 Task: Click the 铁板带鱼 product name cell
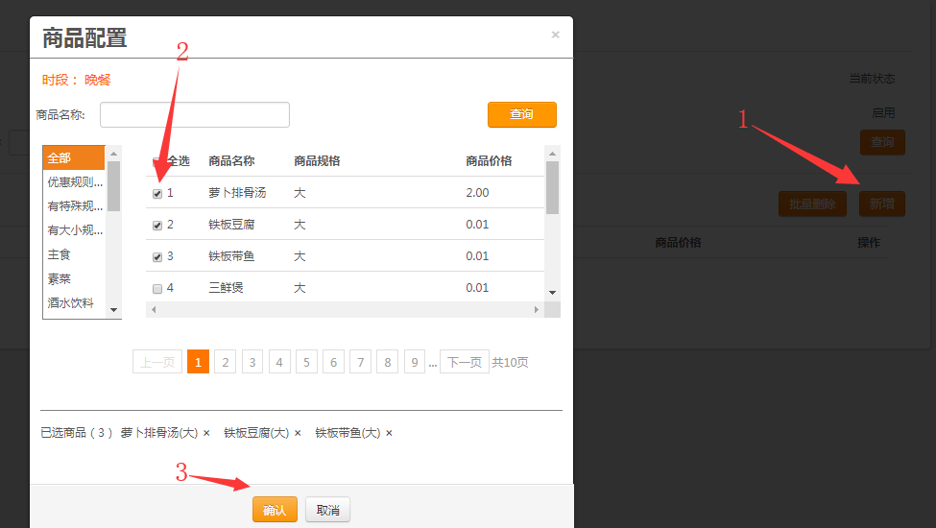click(x=231, y=256)
